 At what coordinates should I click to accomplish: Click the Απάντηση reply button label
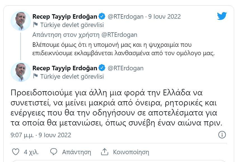76,152
